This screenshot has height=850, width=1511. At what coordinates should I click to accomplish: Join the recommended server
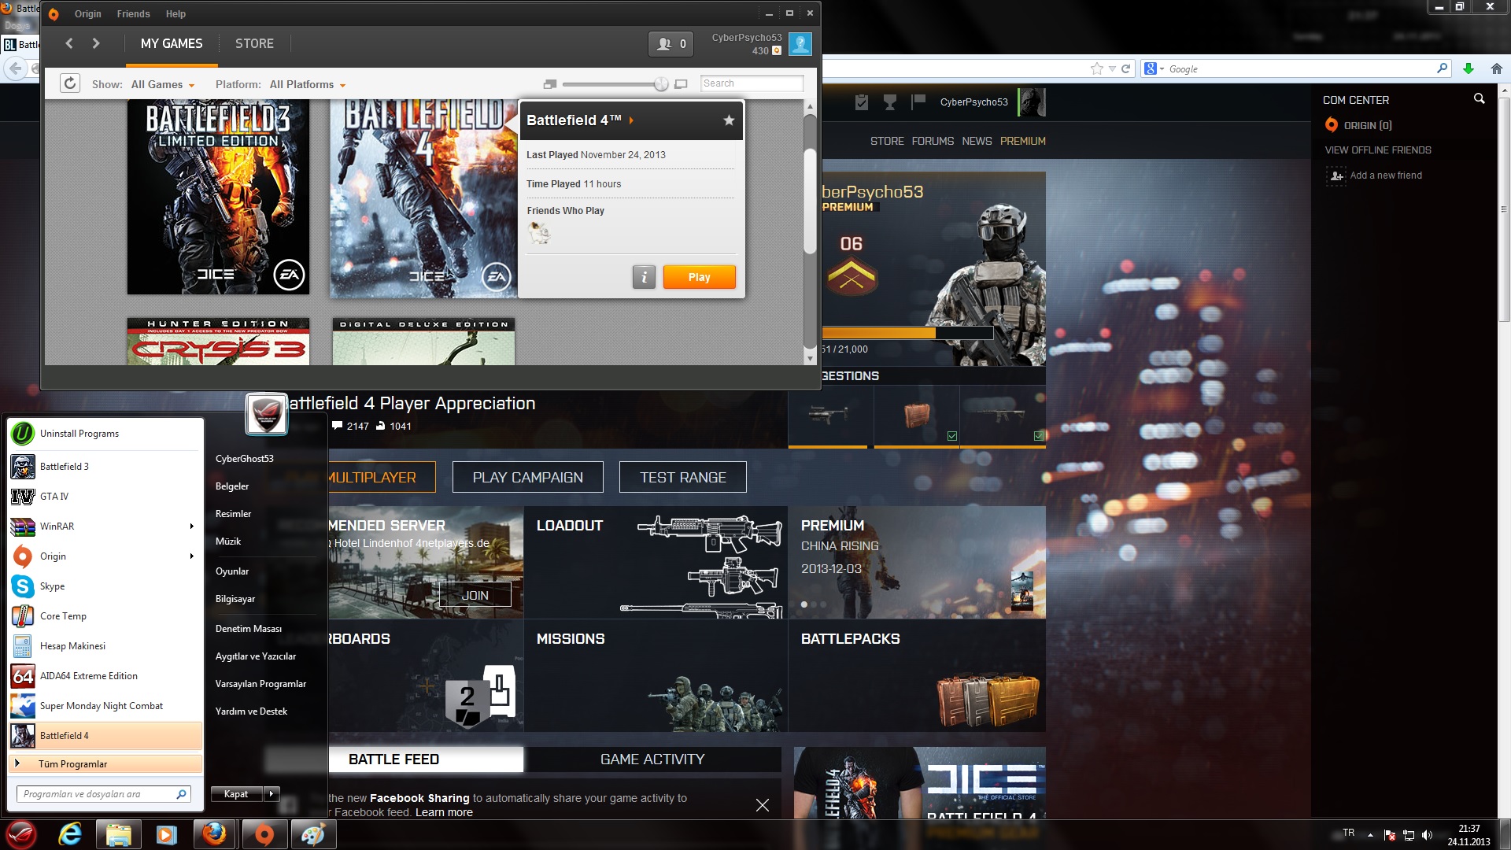click(475, 596)
